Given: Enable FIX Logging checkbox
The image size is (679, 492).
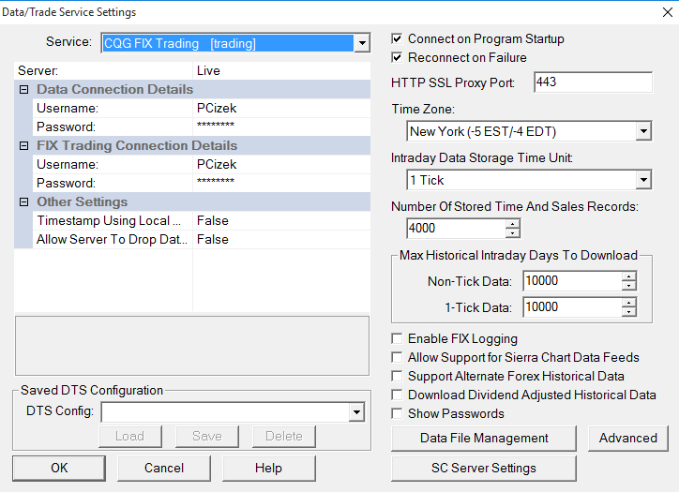Looking at the screenshot, I should [398, 339].
